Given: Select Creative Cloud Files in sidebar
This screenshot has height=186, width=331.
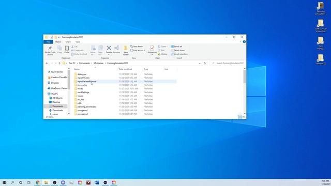Looking at the screenshot, I should click(x=57, y=78).
